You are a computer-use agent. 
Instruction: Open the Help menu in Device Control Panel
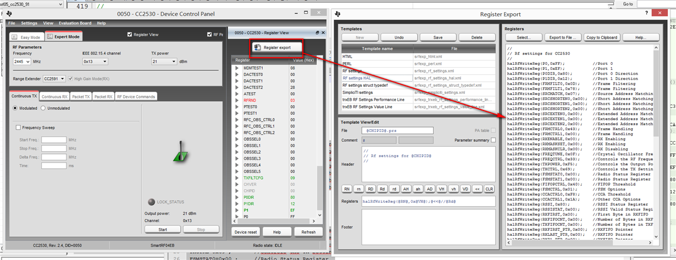[x=102, y=24]
